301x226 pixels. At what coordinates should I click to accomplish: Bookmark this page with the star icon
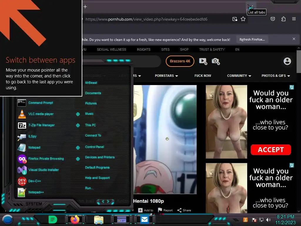(243, 19)
